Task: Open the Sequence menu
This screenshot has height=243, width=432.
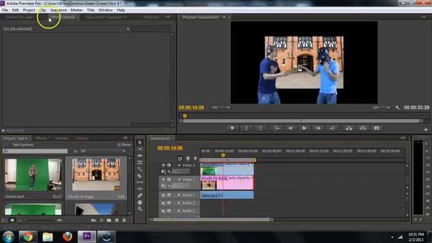Action: pos(58,10)
